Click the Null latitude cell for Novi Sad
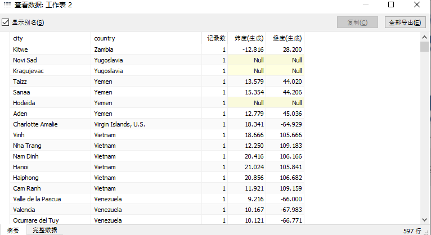Screen dimensions: 431x235 coord(248,60)
